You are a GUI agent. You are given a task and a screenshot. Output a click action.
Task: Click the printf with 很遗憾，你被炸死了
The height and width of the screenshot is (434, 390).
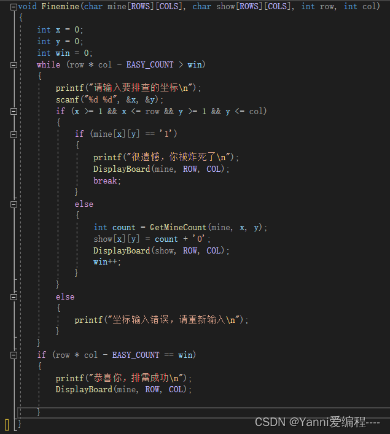(x=166, y=157)
